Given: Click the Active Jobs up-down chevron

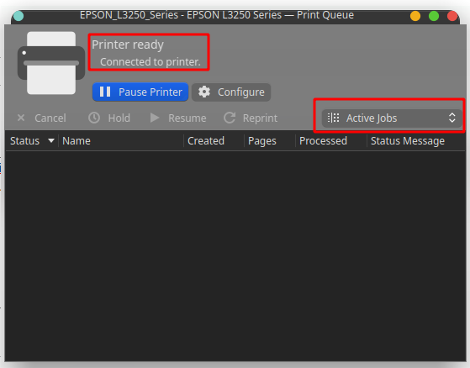Looking at the screenshot, I should pyautogui.click(x=452, y=118).
